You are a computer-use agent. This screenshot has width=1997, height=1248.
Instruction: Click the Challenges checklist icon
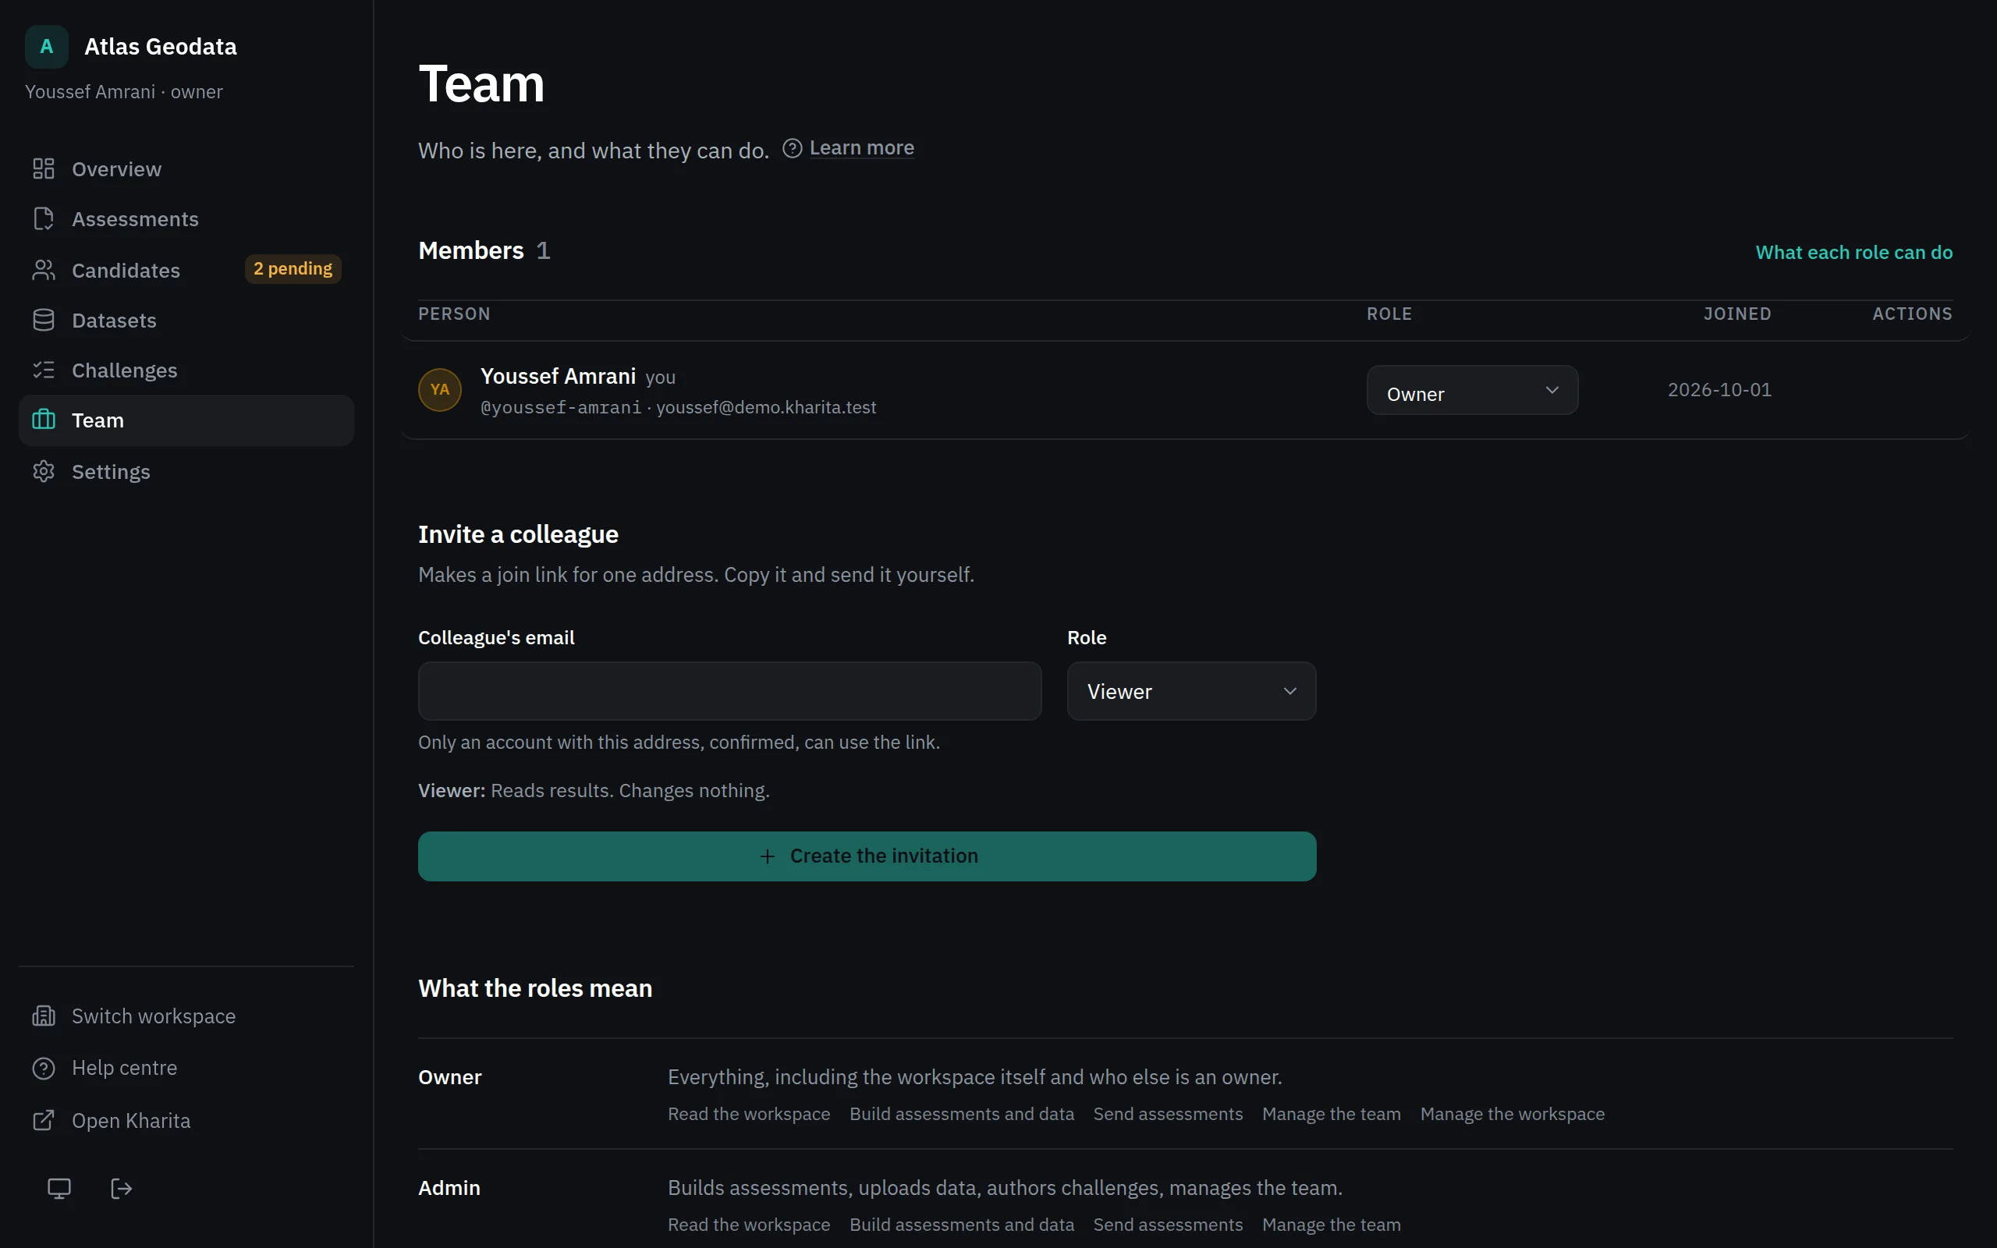coord(44,370)
